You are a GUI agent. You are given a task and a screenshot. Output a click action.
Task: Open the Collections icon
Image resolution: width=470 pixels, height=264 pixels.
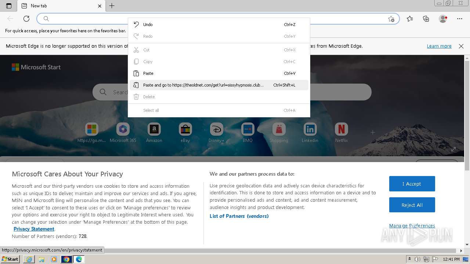coord(426,19)
